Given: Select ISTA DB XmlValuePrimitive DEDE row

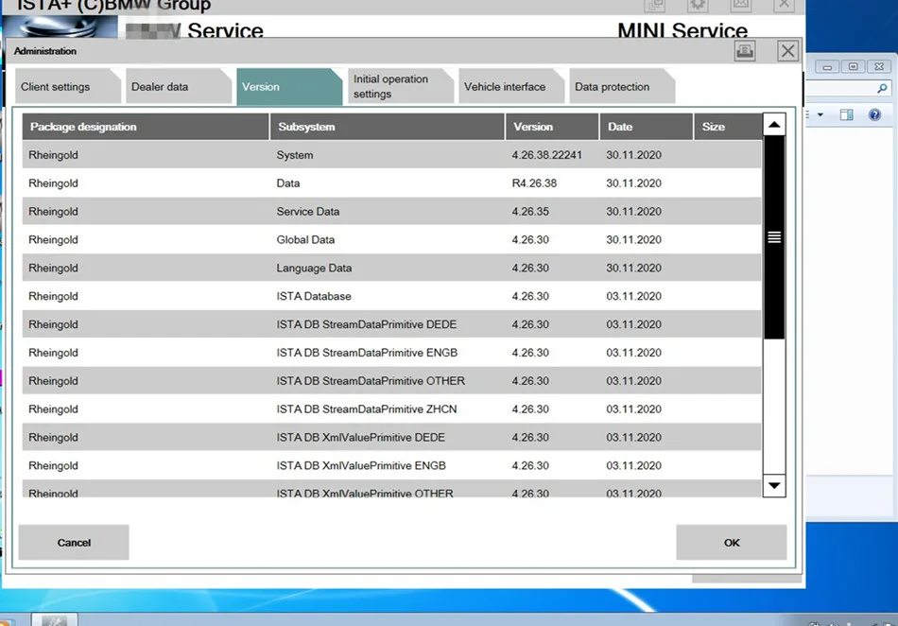Looking at the screenshot, I should [391, 438].
